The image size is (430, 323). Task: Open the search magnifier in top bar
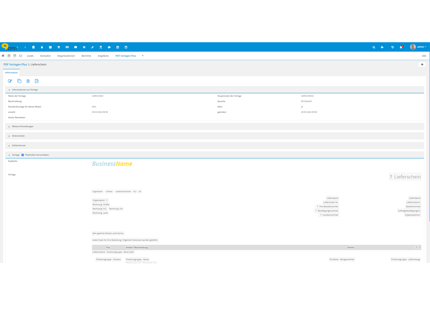pos(374,47)
